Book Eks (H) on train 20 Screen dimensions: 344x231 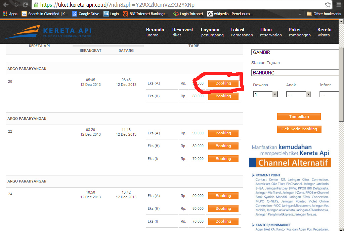click(x=223, y=96)
